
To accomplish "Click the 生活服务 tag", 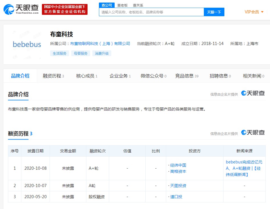I will 60,53.
